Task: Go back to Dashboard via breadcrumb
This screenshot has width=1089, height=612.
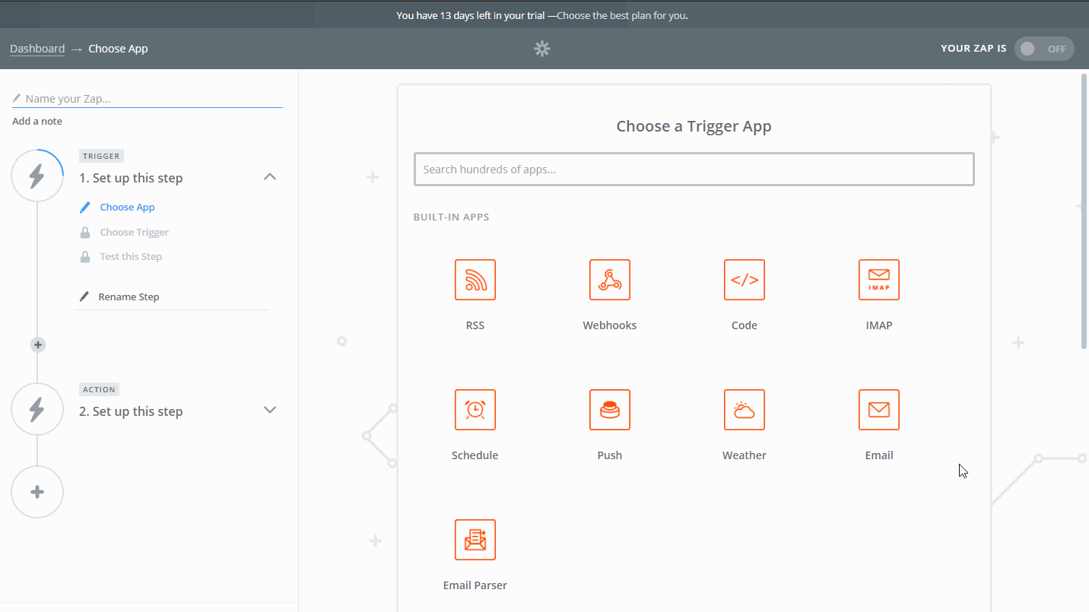Action: click(37, 49)
